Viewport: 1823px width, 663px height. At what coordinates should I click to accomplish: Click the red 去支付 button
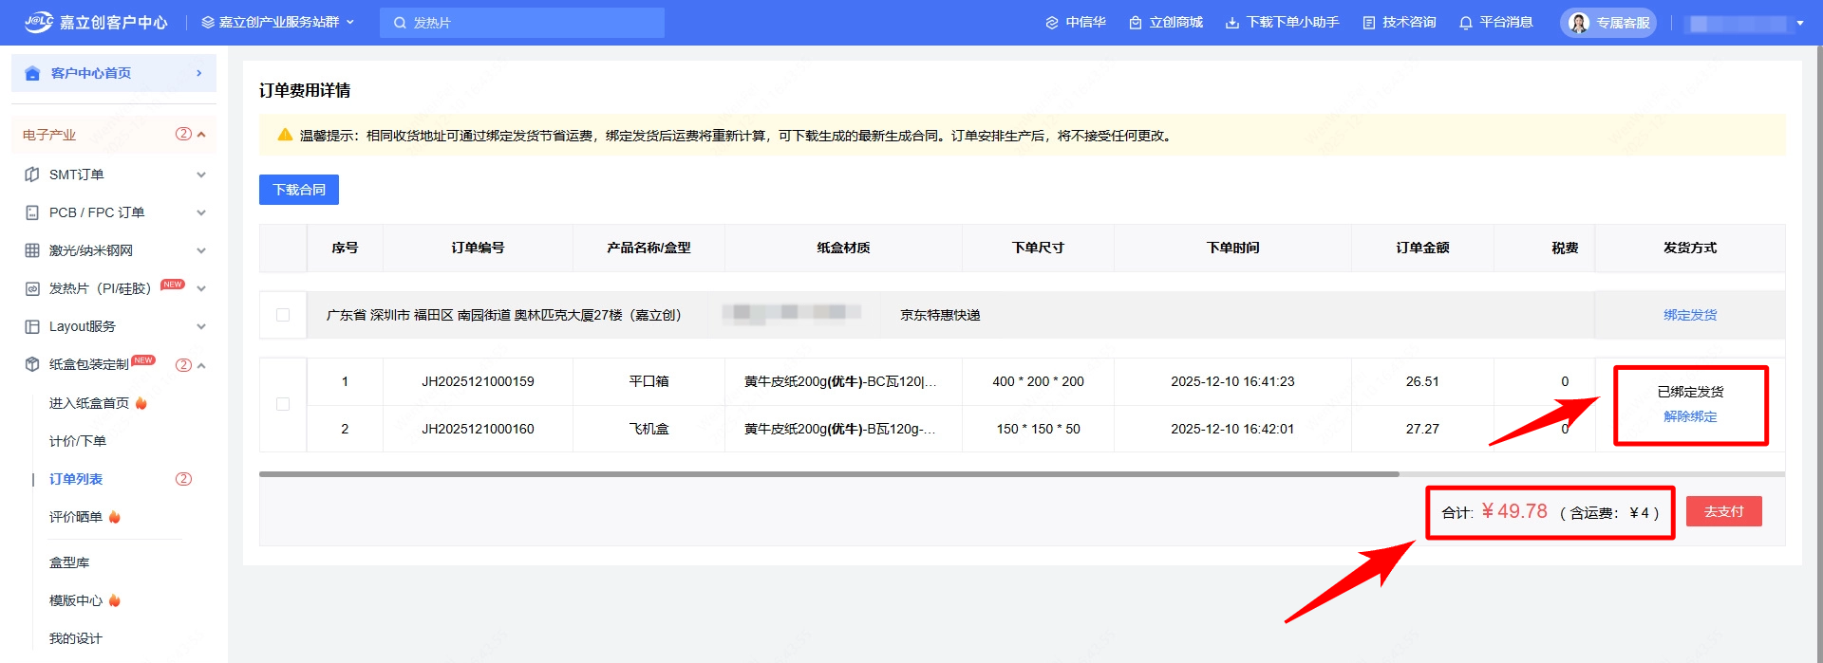(x=1723, y=511)
